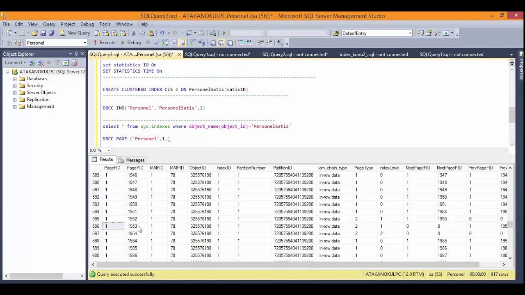Open the Help menu
The width and height of the screenshot is (525, 295).
click(x=143, y=24)
